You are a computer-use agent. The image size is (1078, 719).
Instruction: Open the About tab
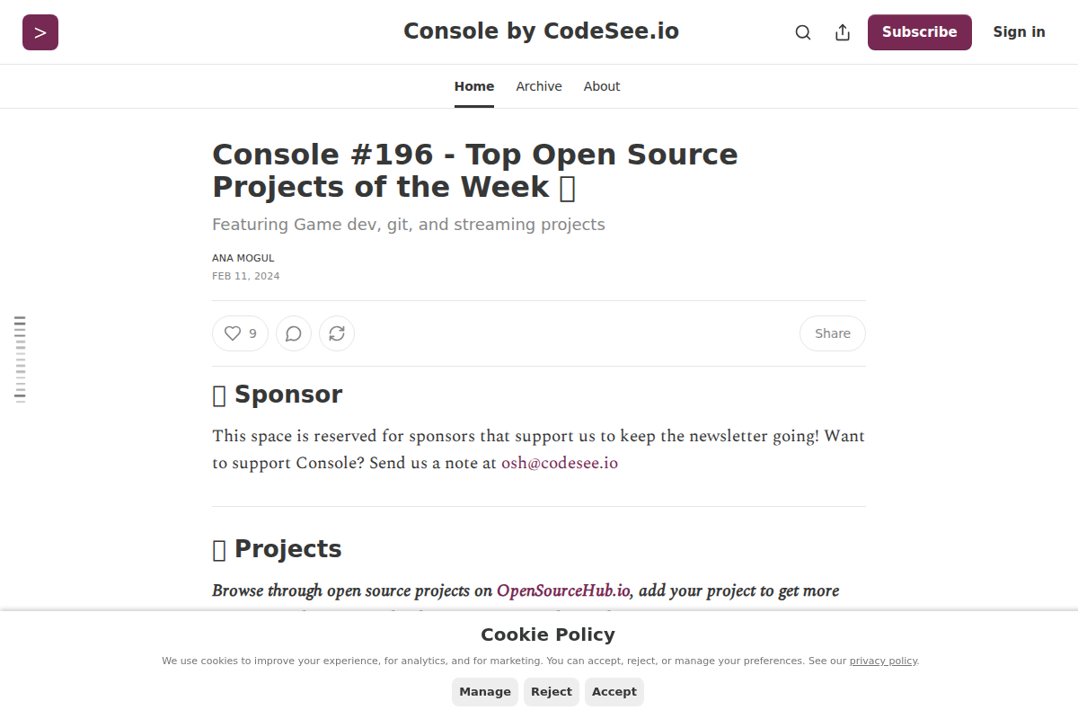pyautogui.click(x=602, y=86)
